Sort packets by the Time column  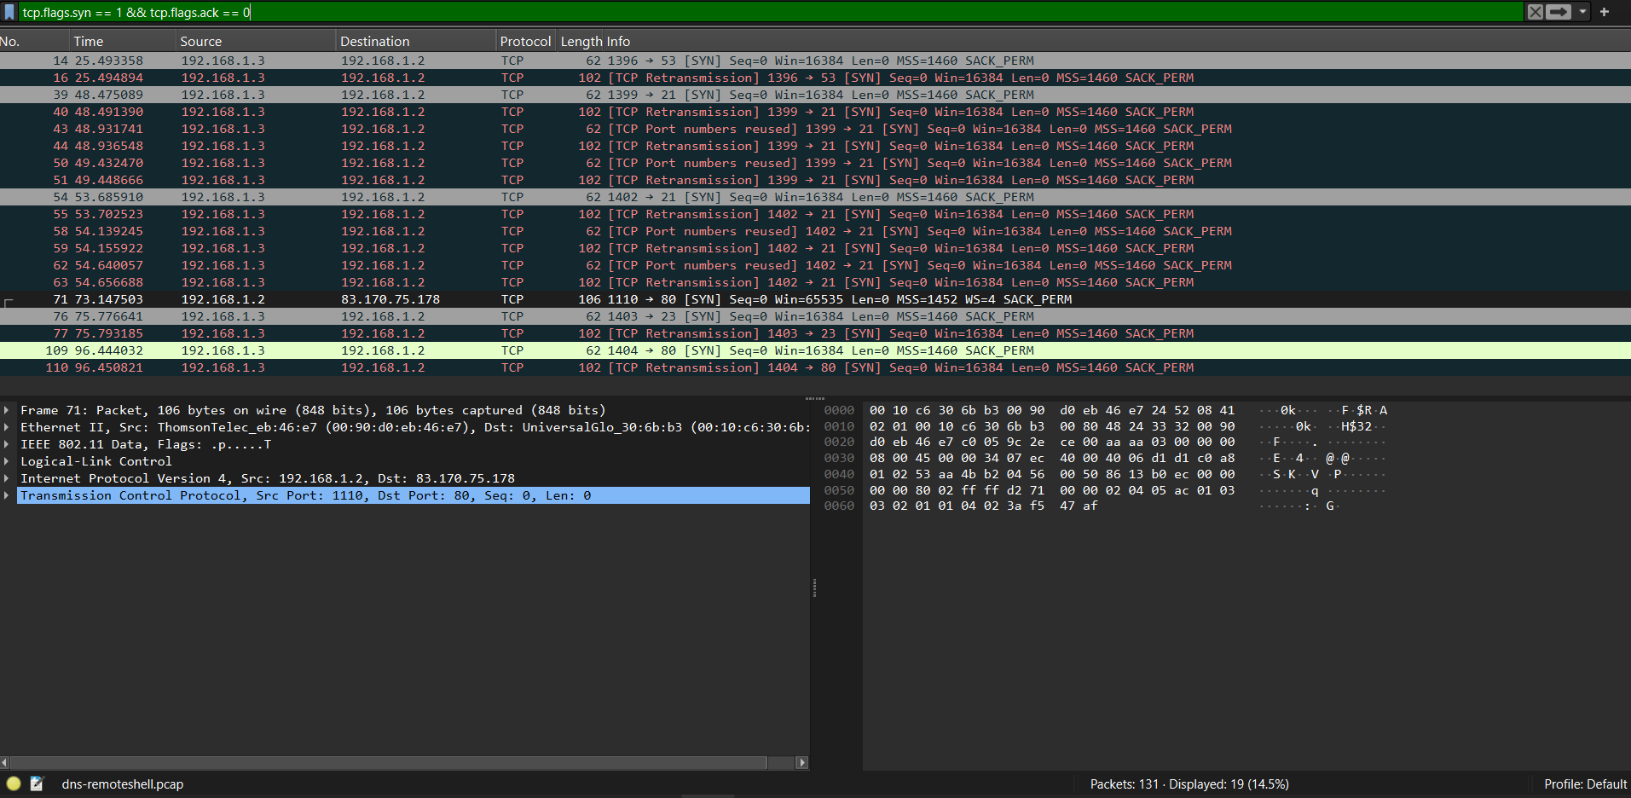123,41
